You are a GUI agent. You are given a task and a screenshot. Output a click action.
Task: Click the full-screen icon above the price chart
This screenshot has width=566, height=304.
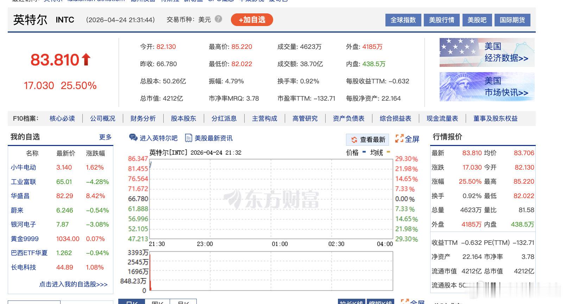[399, 139]
